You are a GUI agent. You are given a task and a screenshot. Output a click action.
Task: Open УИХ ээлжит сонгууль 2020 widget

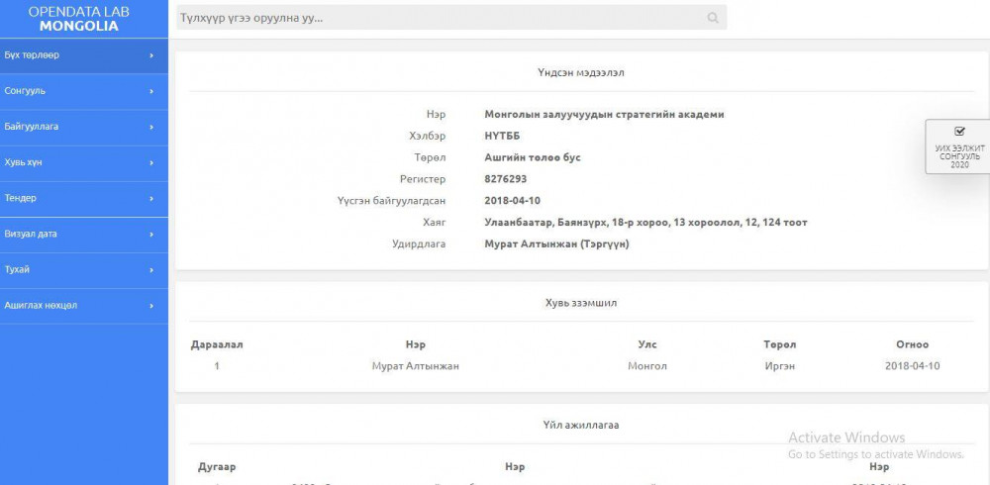959,146
